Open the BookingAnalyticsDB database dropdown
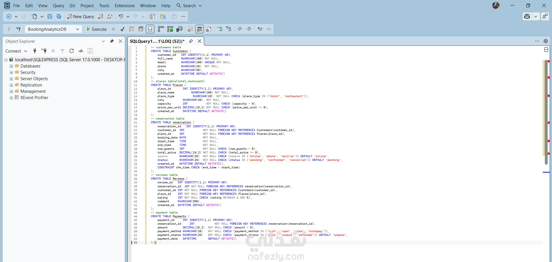 click(77, 29)
